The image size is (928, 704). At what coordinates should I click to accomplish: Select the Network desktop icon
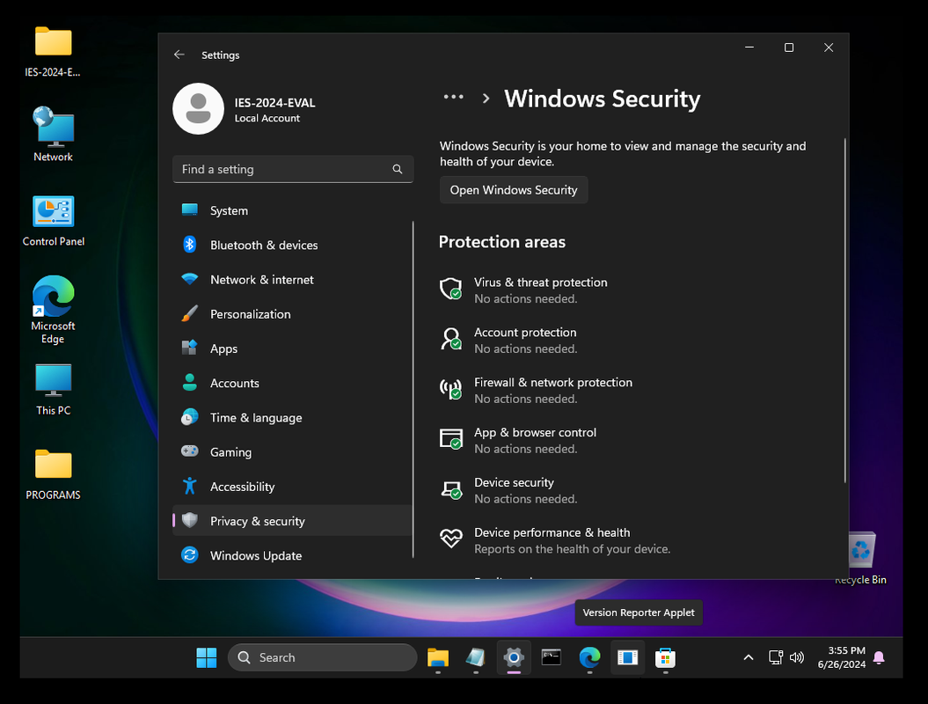pos(53,135)
